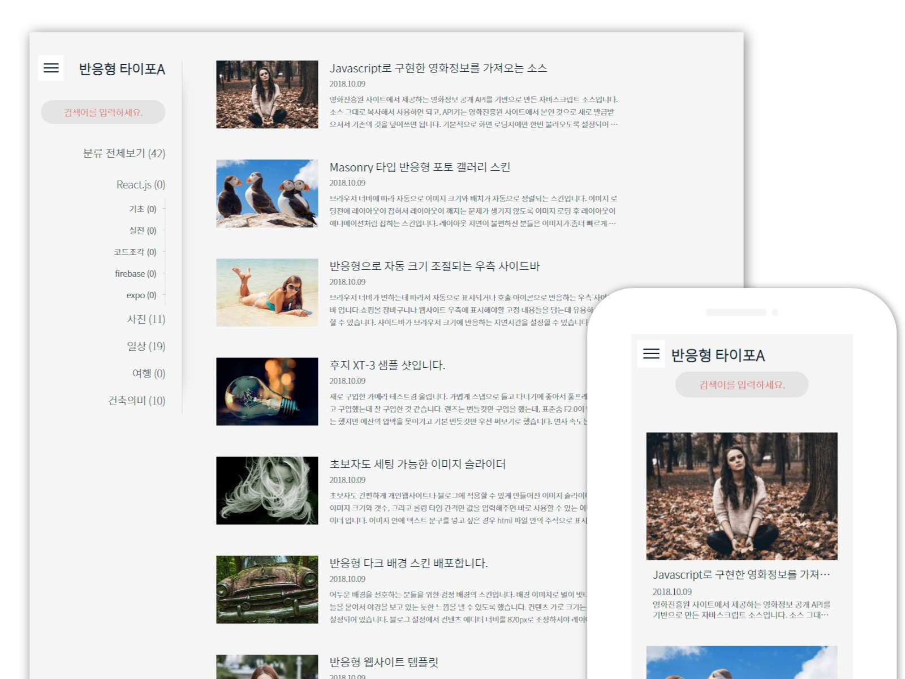Select 분류 전체보기 (42) category
This screenshot has width=905, height=679.
(x=124, y=153)
